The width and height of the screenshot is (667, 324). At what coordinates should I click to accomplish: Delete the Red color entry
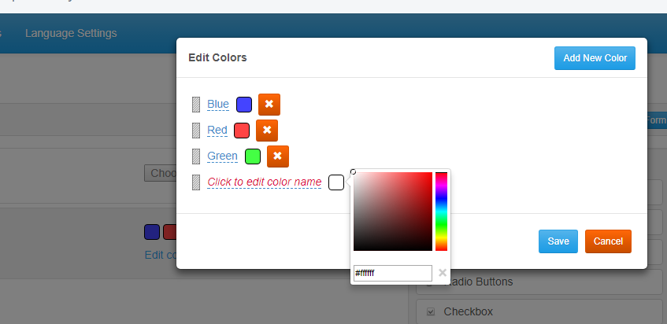point(267,131)
